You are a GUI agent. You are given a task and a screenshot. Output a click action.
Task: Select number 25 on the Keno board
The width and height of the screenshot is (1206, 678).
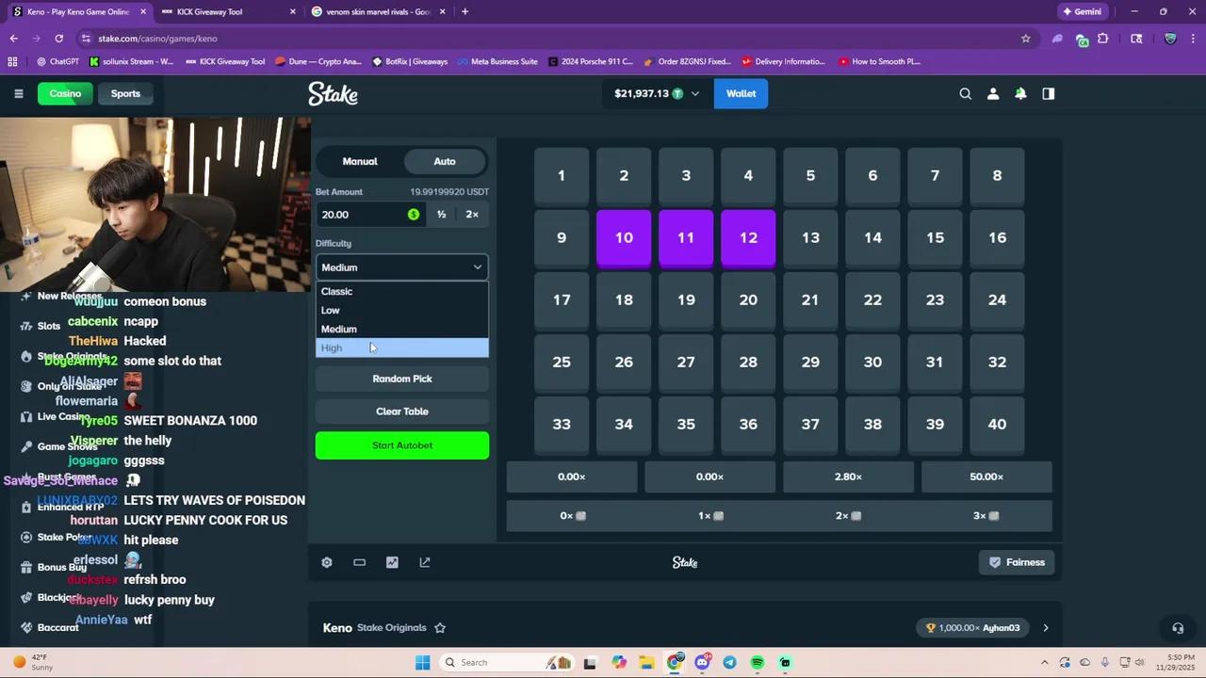(561, 362)
